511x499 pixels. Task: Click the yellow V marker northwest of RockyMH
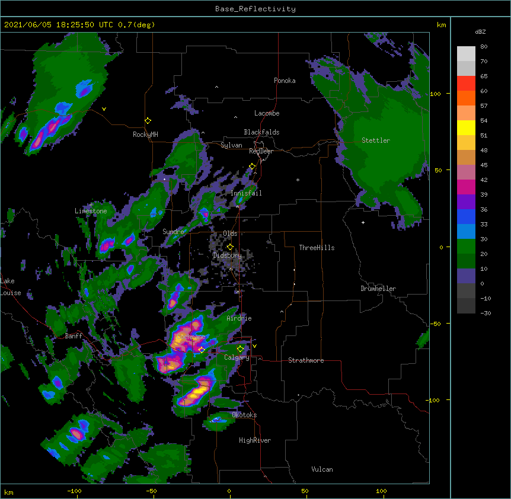pos(104,109)
